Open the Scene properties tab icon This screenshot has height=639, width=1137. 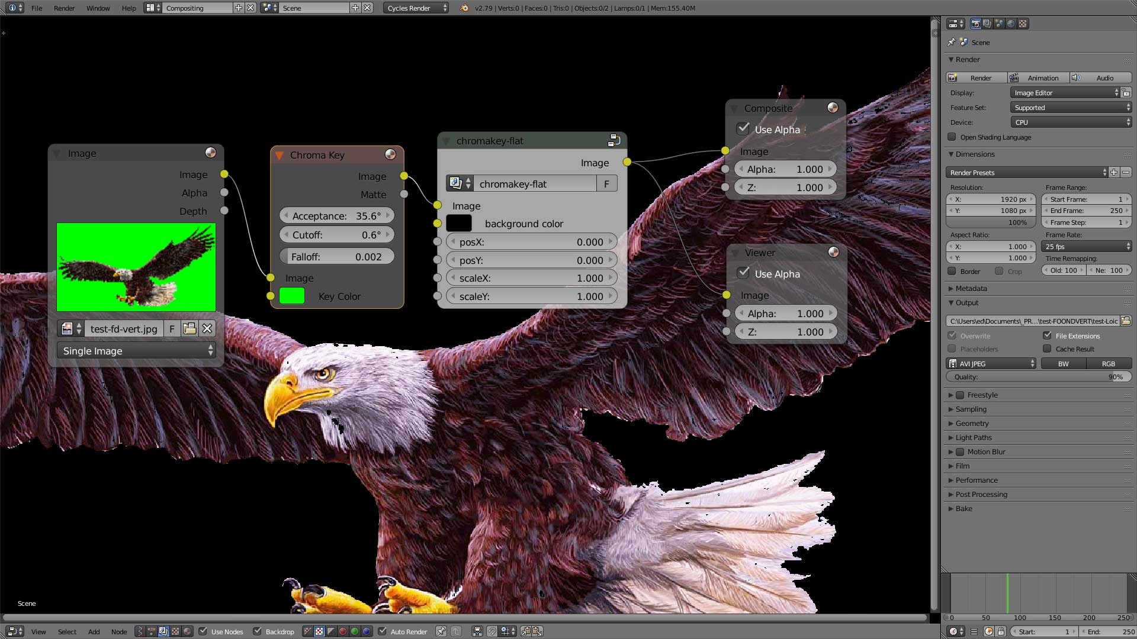(999, 24)
